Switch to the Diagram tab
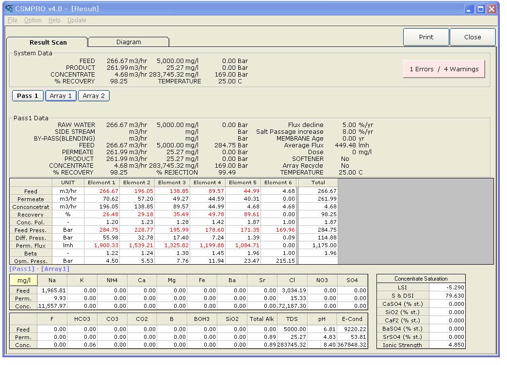The height and width of the screenshot is (365, 507). 128,42
